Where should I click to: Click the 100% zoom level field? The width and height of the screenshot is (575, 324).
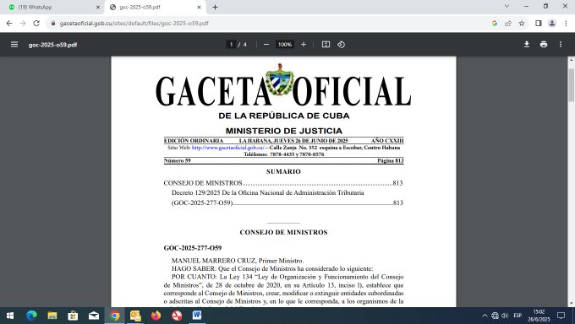coord(285,45)
